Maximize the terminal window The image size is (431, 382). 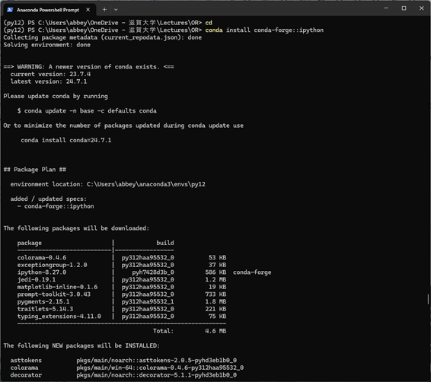(x=404, y=8)
